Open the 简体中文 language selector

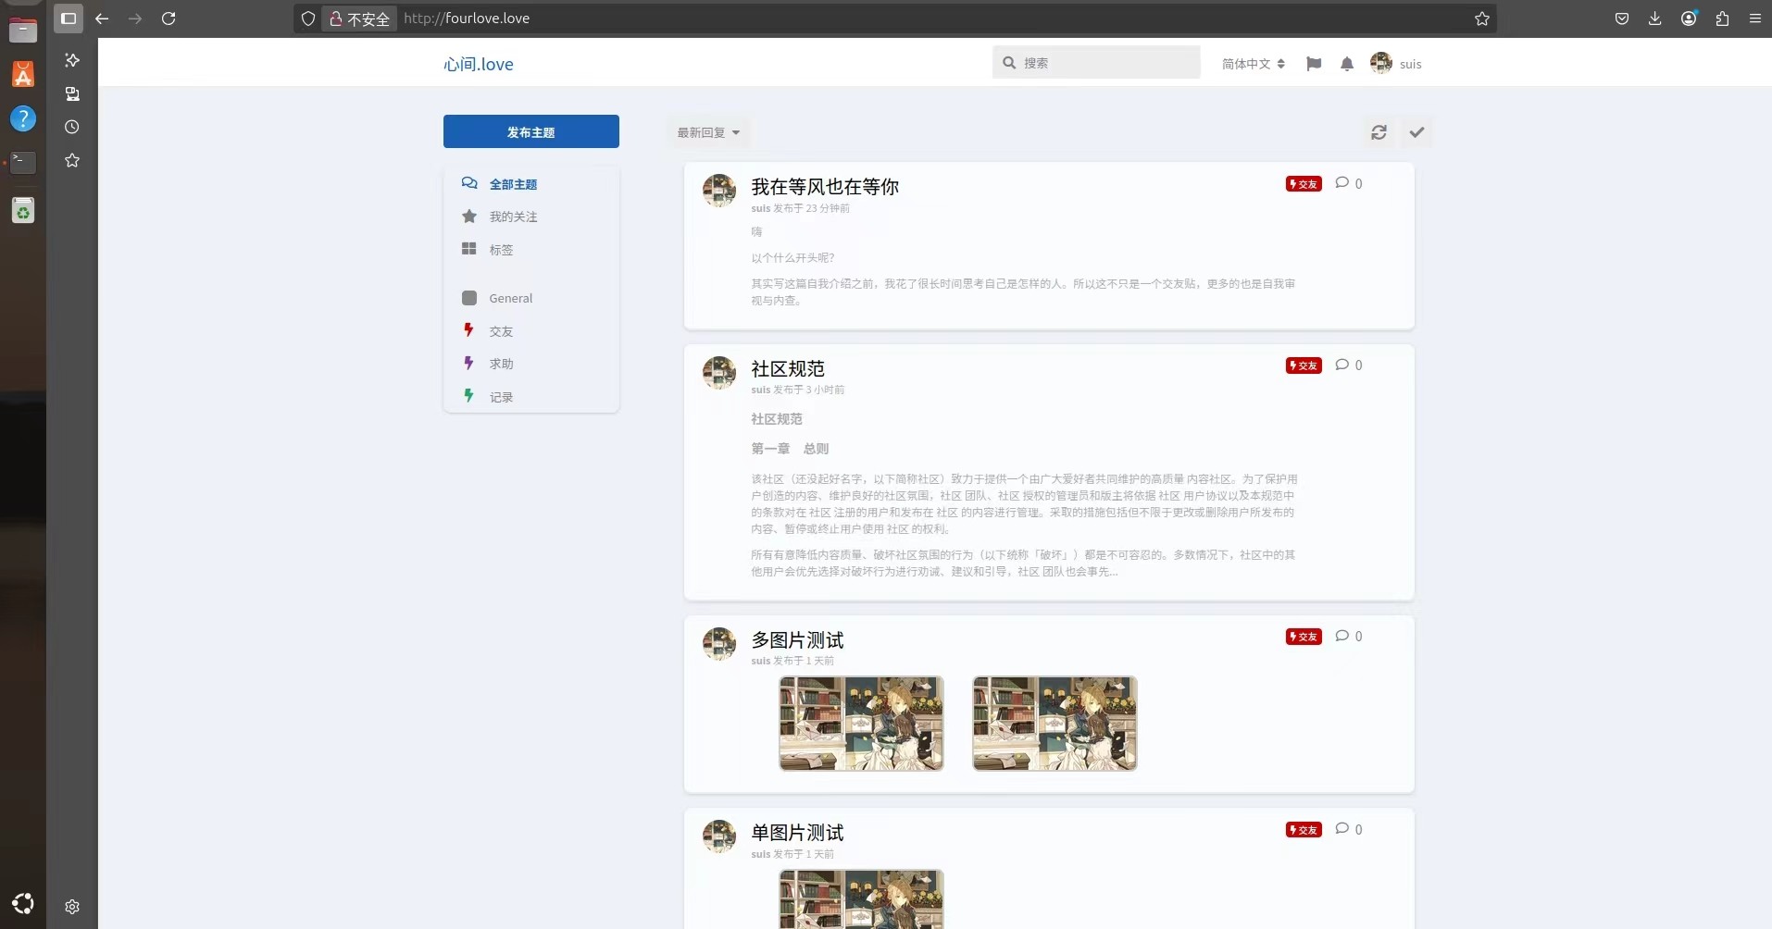(x=1253, y=64)
